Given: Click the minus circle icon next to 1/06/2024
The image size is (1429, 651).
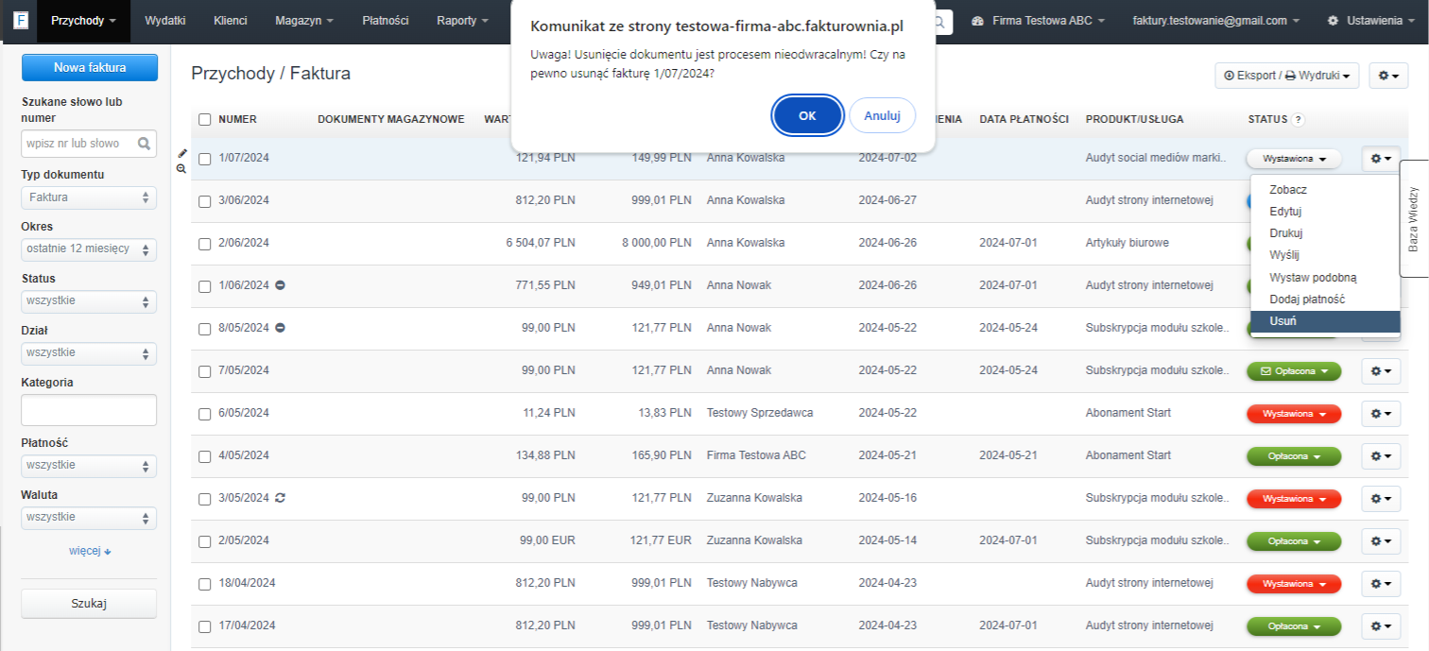Looking at the screenshot, I should click(281, 285).
